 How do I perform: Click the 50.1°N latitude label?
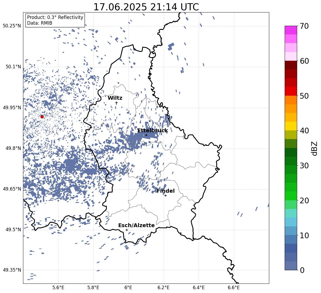point(13,67)
